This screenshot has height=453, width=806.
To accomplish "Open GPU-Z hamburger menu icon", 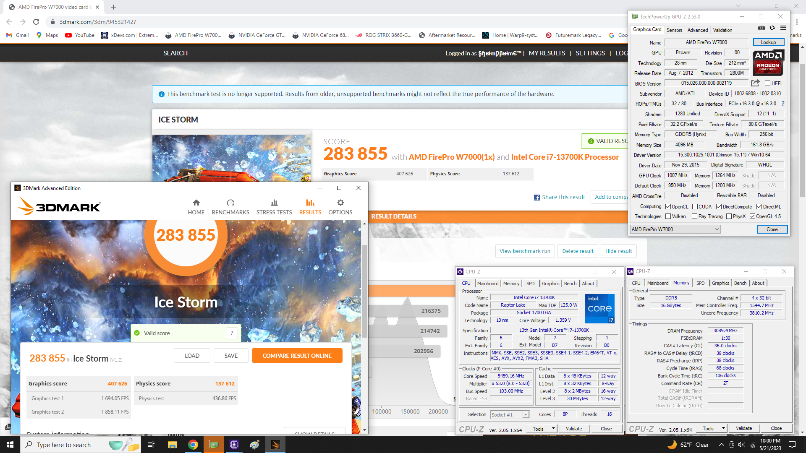I will pos(783,28).
